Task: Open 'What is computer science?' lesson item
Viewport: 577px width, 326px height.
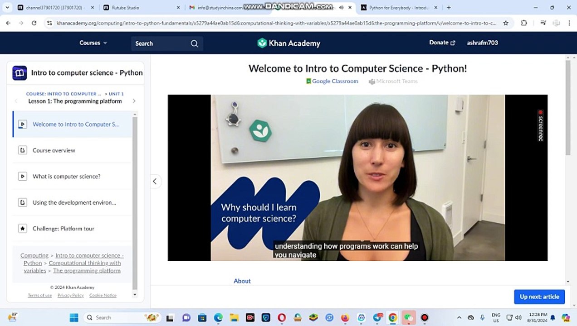Action: pos(72,177)
